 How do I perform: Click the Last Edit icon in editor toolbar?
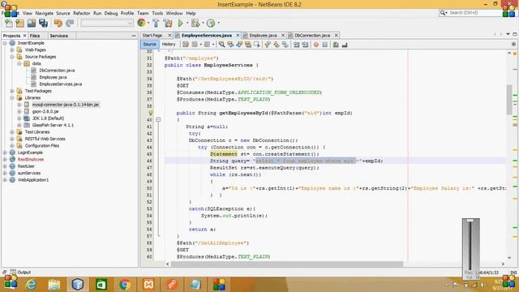click(186, 45)
